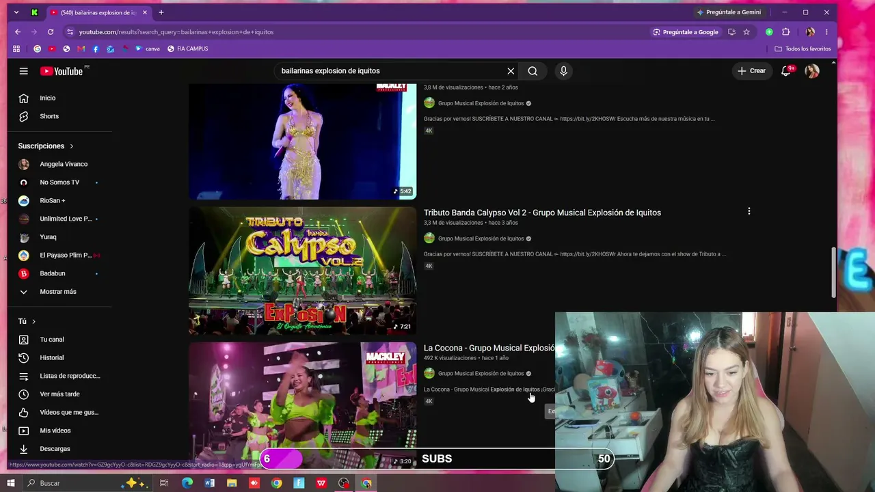The image size is (875, 492).
Task: Go to the YouTube home logo
Action: point(62,71)
